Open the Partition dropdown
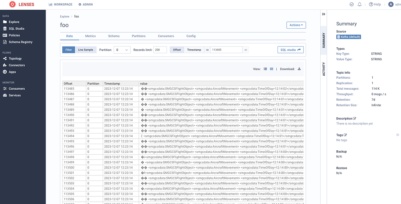 [x=122, y=50]
